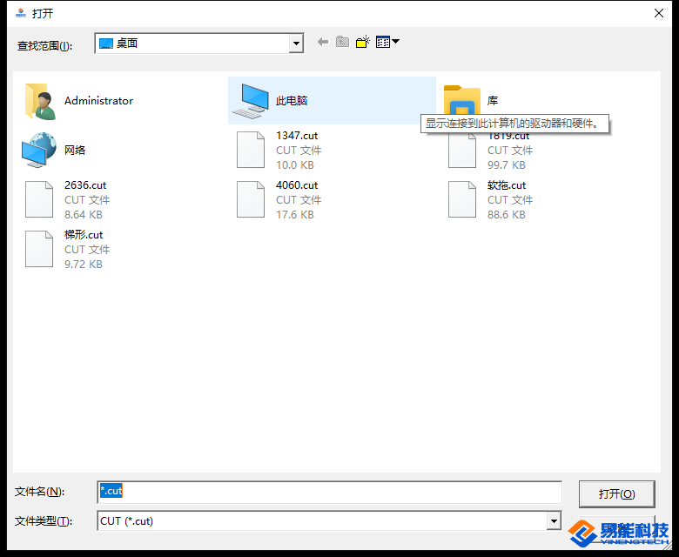This screenshot has height=557, width=679.
Task: Expand the 查找范围 location dropdown
Action: pos(296,44)
